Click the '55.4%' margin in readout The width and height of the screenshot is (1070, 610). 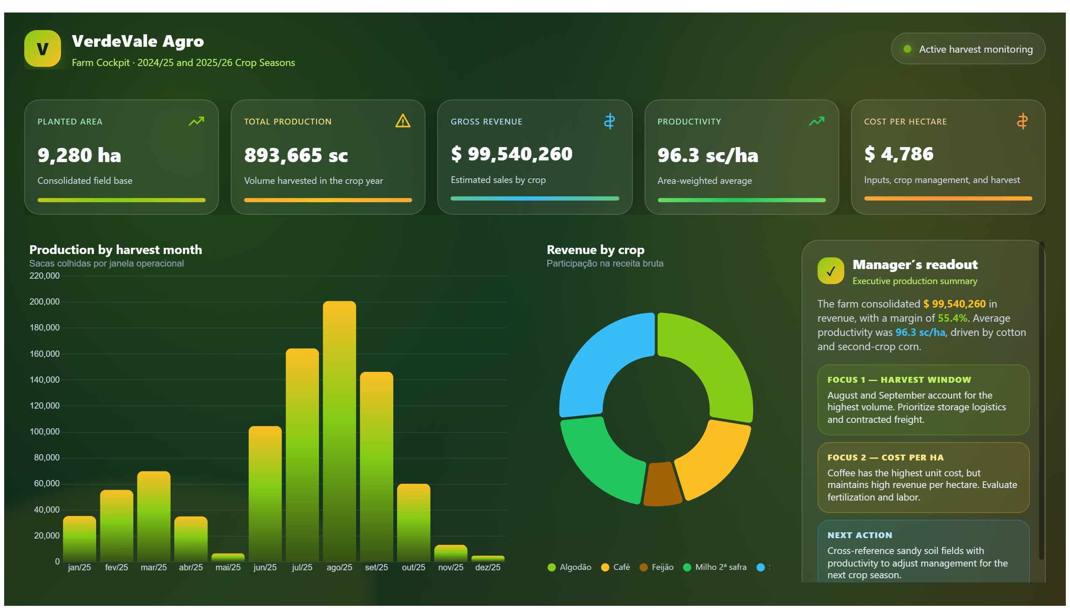click(x=952, y=318)
